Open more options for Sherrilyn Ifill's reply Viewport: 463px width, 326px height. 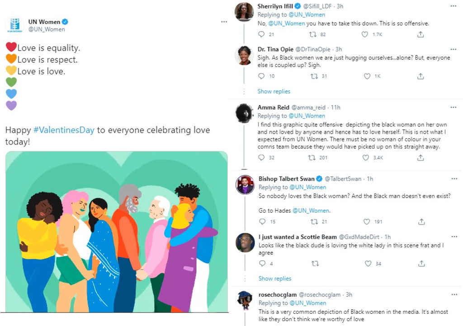[x=453, y=6]
